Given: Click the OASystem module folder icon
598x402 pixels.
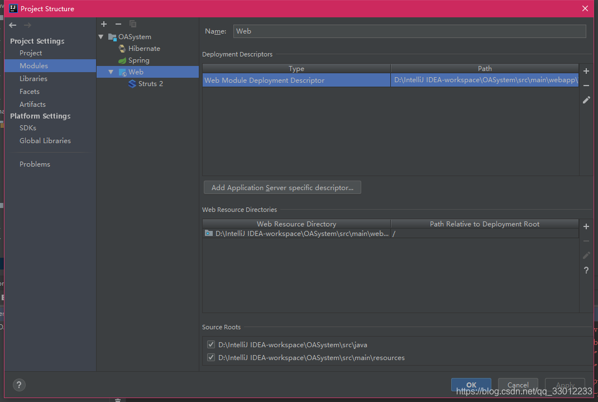Looking at the screenshot, I should point(112,37).
